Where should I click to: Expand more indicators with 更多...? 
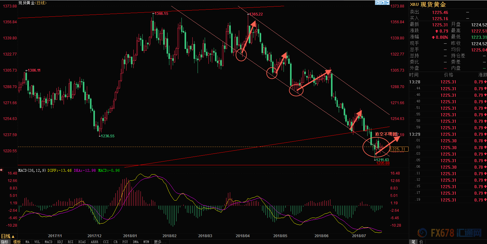[160, 242]
